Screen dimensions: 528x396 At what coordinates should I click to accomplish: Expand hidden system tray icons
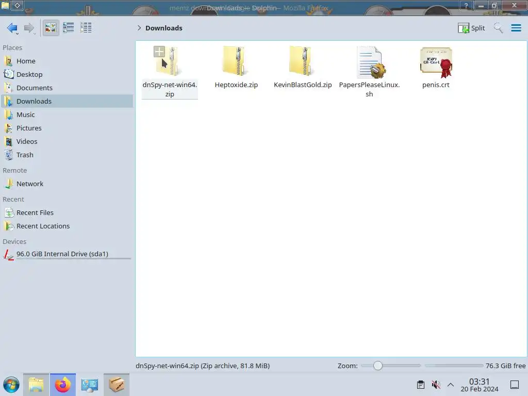[x=451, y=385]
